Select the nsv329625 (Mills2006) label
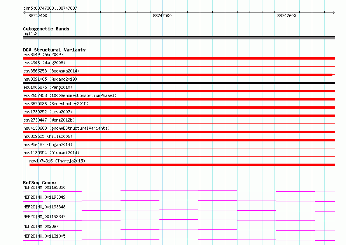 click(x=48, y=136)
